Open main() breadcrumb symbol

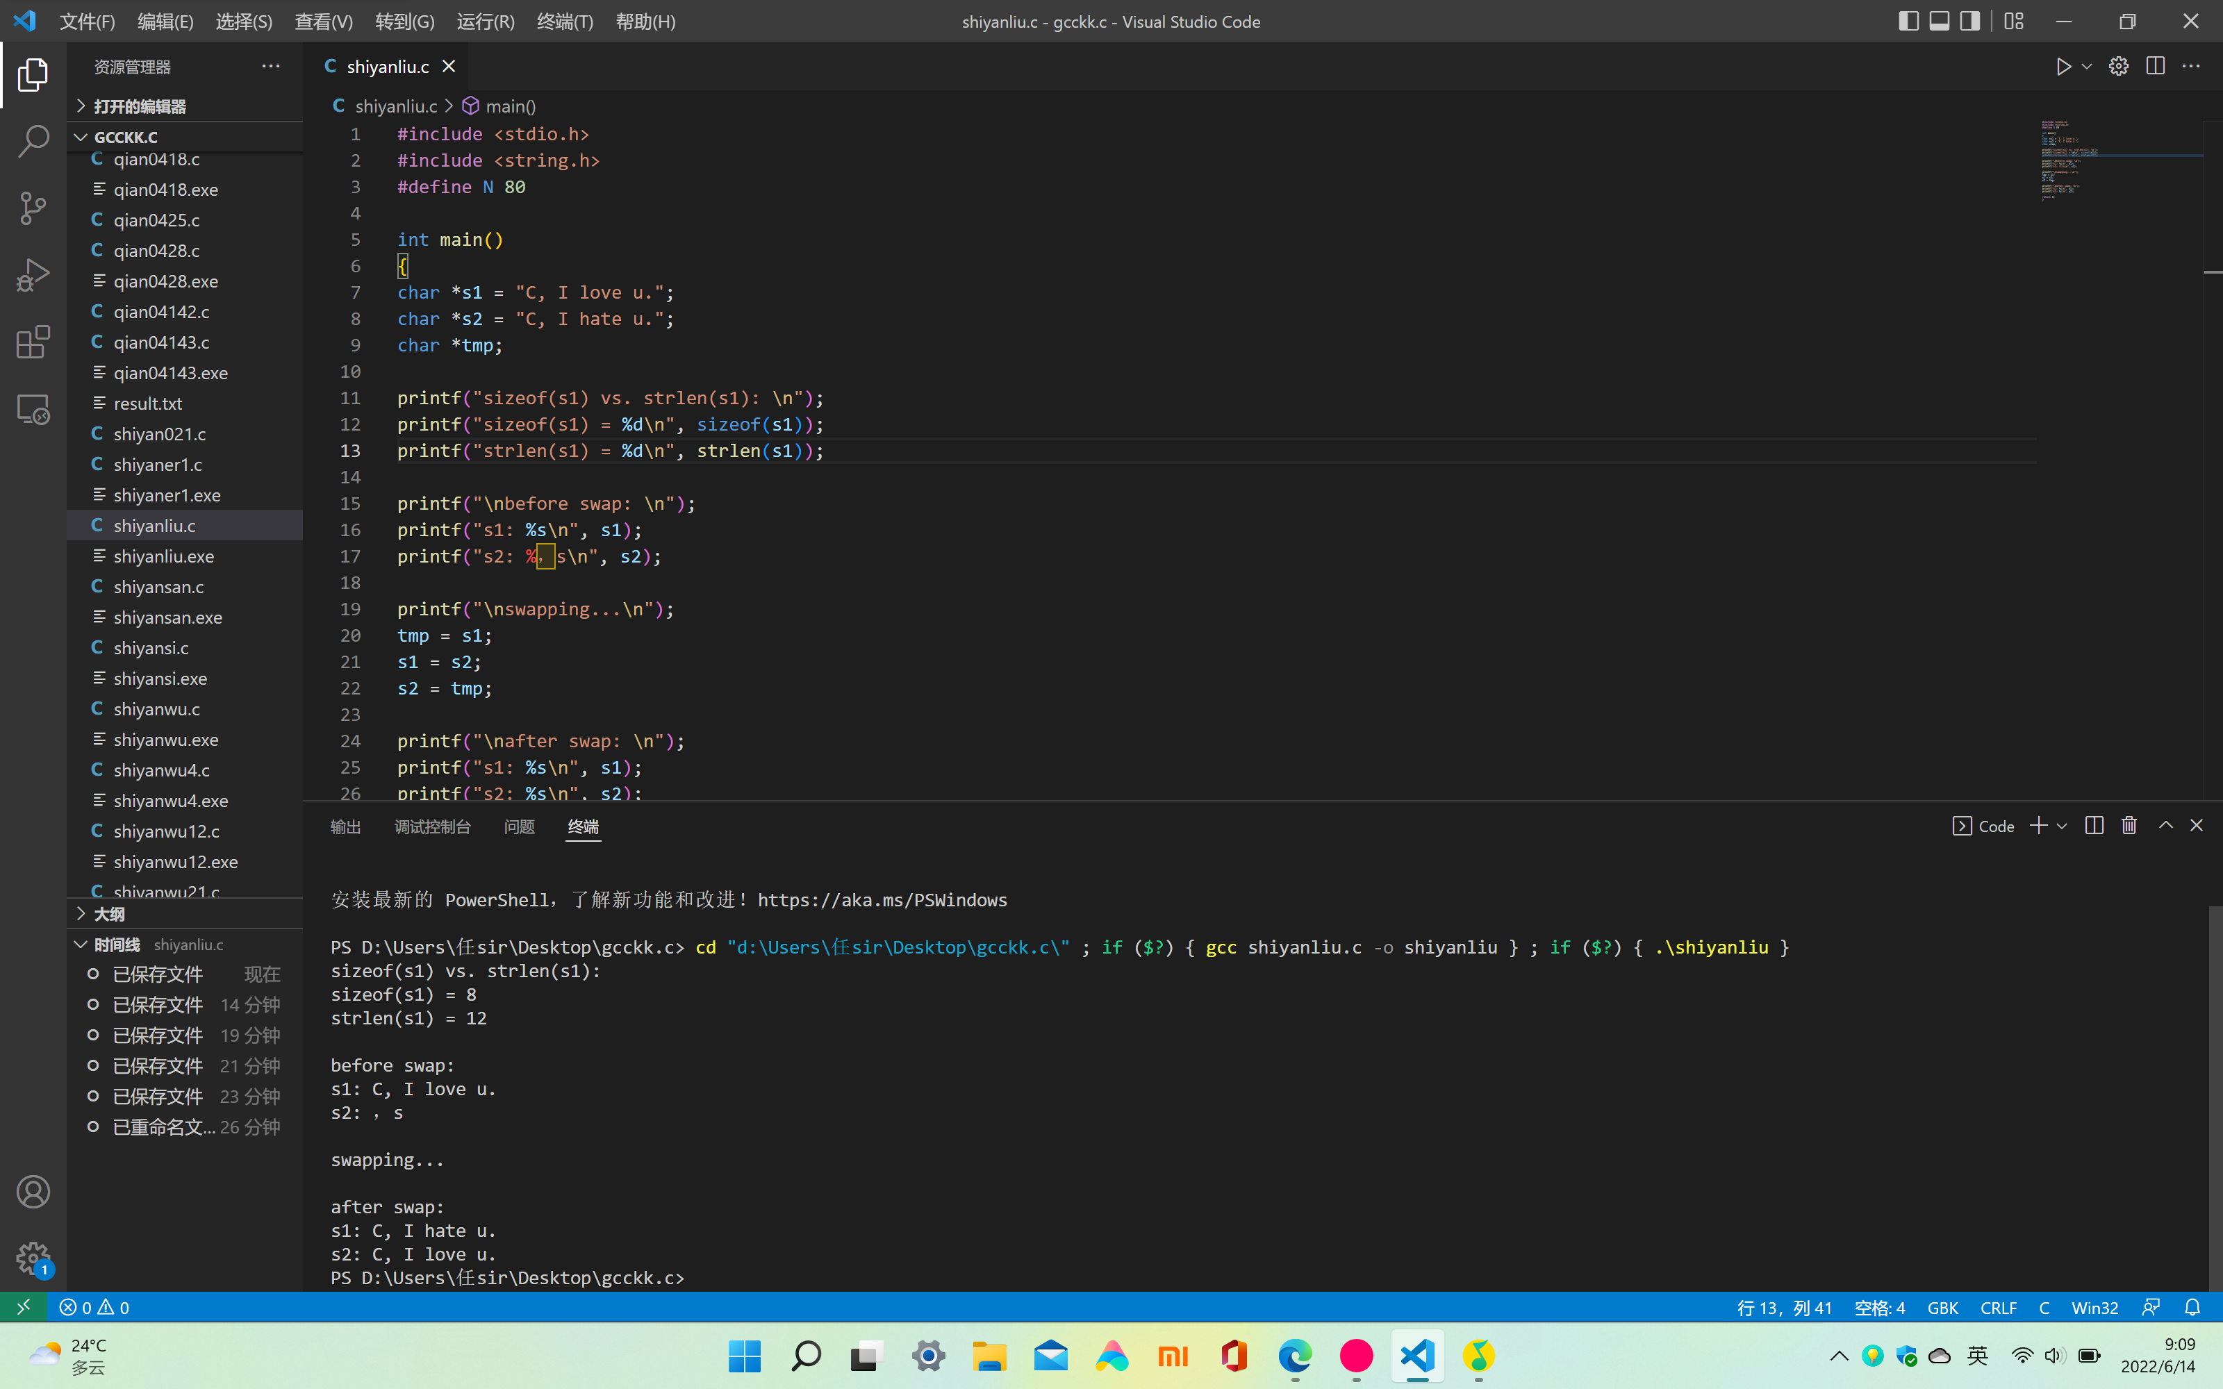pos(499,106)
